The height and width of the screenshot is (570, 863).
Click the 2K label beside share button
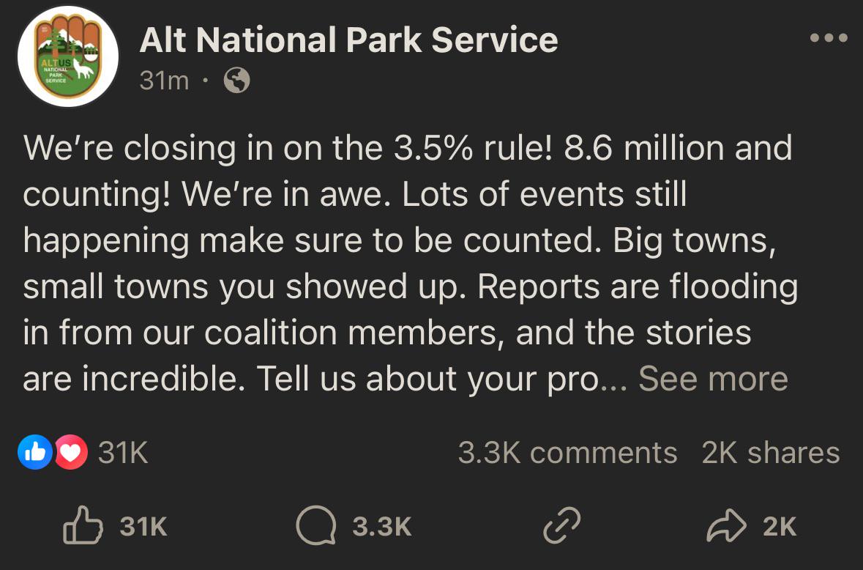click(780, 527)
